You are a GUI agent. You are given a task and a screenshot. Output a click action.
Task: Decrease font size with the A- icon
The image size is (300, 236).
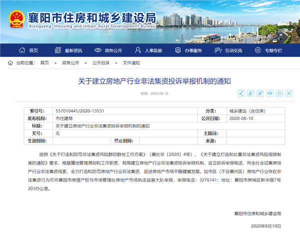pos(250,93)
